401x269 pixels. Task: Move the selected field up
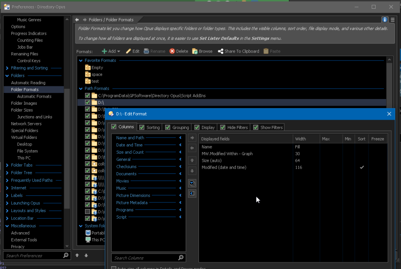pos(192,161)
